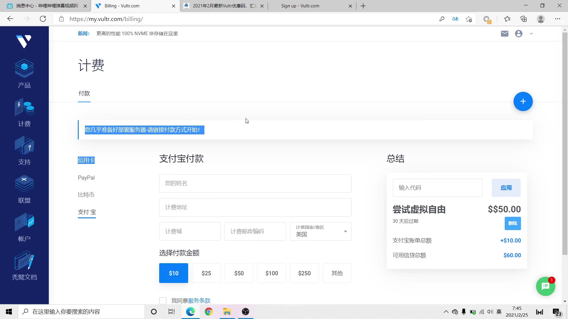Screen dimensions: 568x319
Task: Open the mail notifications icon
Action: tap(504, 34)
